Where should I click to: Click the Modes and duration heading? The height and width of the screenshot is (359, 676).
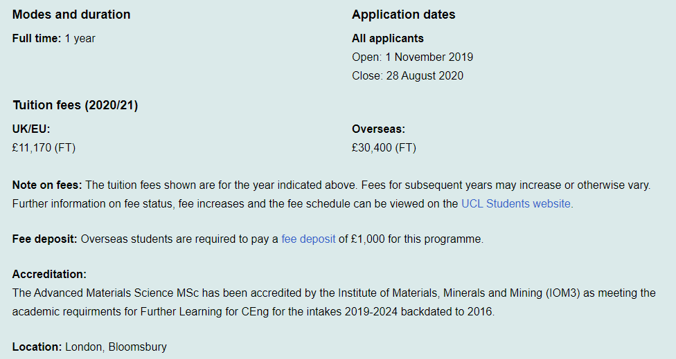pyautogui.click(x=71, y=15)
